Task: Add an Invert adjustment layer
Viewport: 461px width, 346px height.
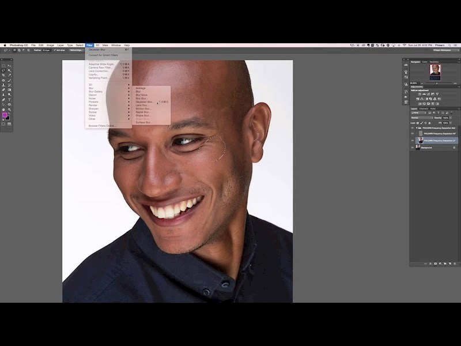Action: tap(420, 104)
